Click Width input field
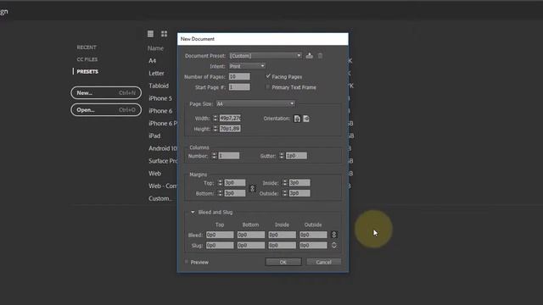Image resolution: width=543 pixels, height=305 pixels. (230, 119)
